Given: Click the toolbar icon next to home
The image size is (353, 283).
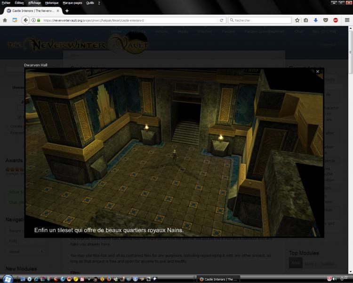Looking at the screenshot, I should point(15,20).
